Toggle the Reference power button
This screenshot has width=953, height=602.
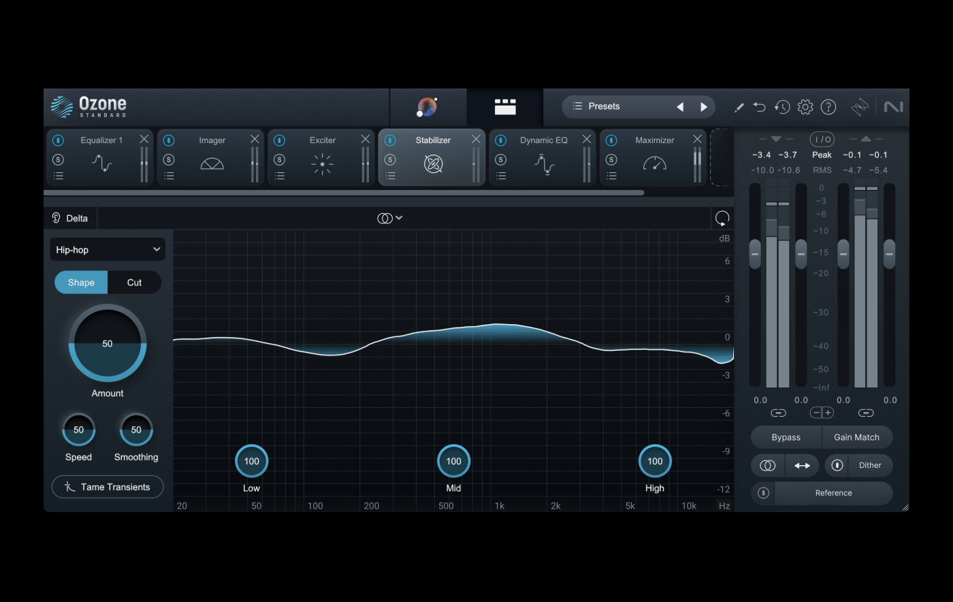point(763,493)
